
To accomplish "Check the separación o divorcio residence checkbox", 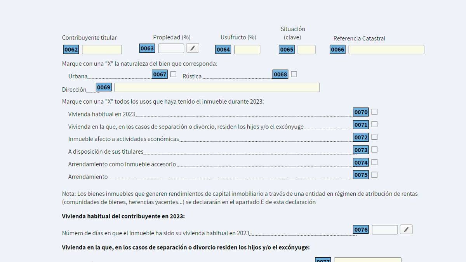I will click(374, 124).
